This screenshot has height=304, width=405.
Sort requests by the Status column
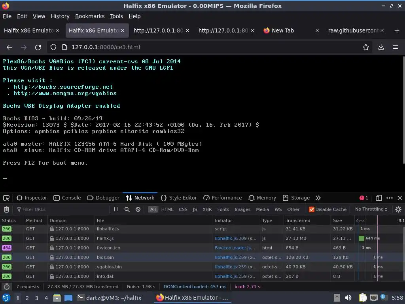[11, 220]
